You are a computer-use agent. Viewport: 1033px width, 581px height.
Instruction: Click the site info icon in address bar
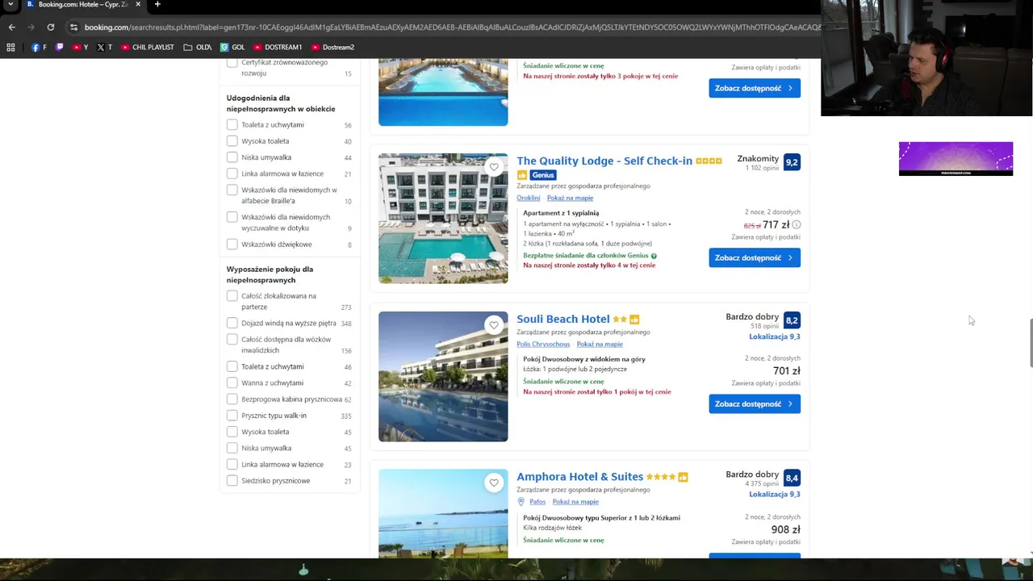pyautogui.click(x=73, y=27)
